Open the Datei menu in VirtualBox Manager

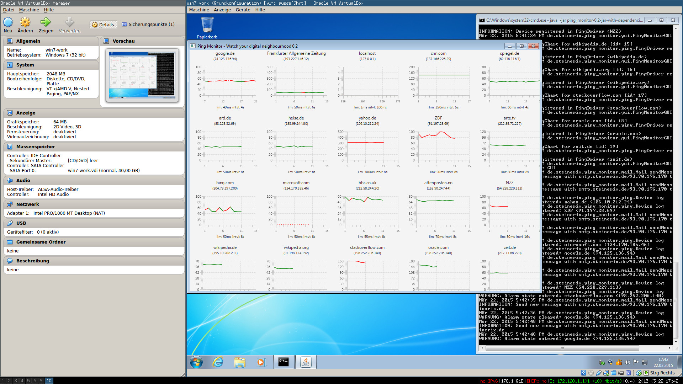[x=9, y=10]
